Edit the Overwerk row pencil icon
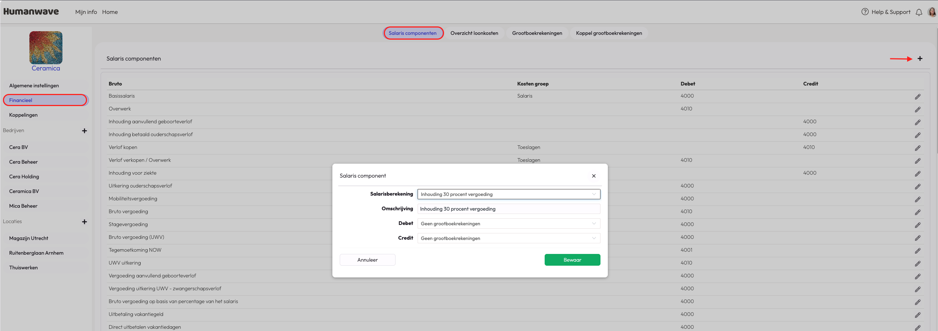The image size is (938, 331). point(917,110)
